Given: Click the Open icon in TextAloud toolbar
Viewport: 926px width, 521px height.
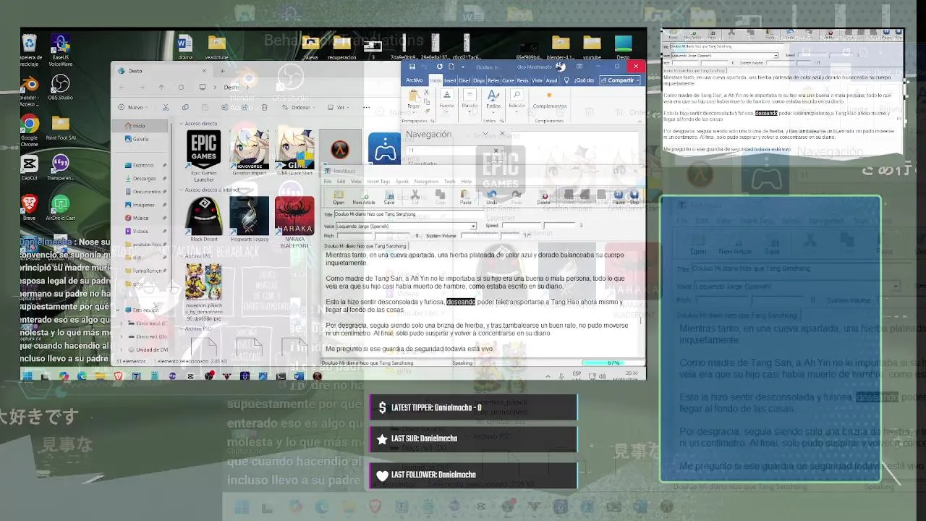Looking at the screenshot, I should tap(338, 195).
